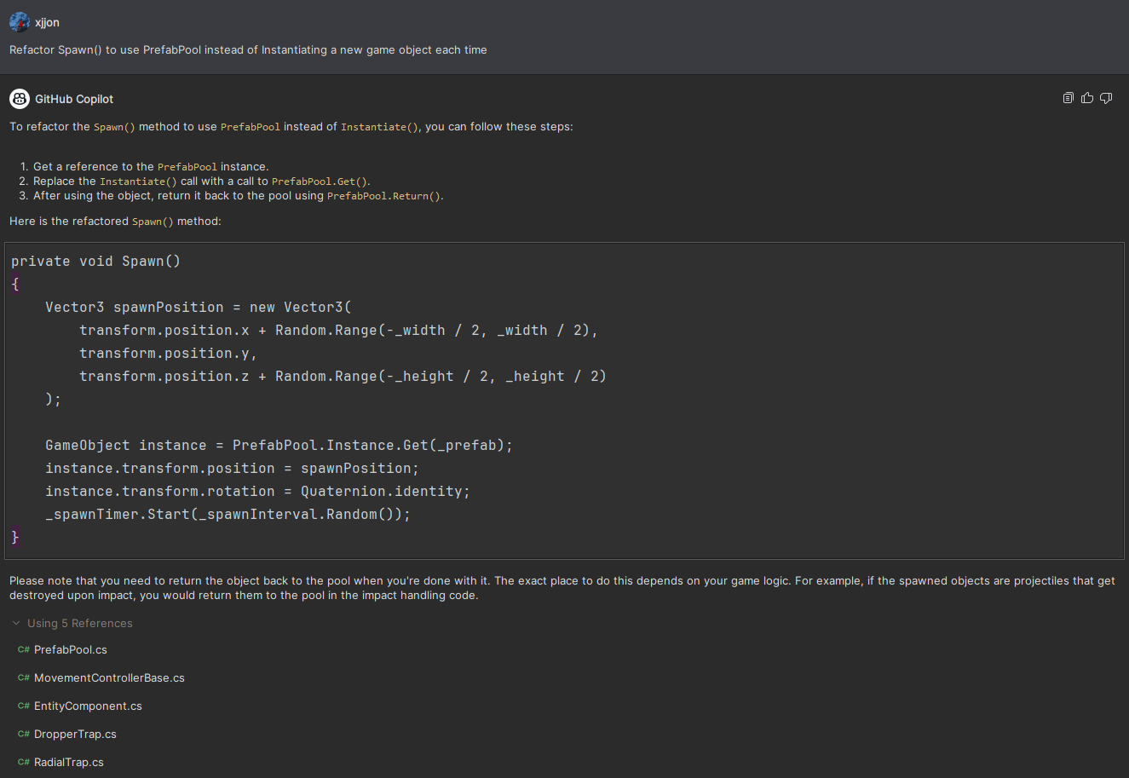The width and height of the screenshot is (1129, 778).
Task: Click the chevron before Using 5 References
Action: click(x=15, y=623)
